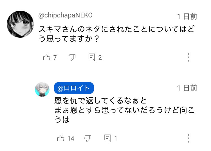The image size is (211, 151).
Task: Click the blue @ロロイト creator badge
Action: [74, 88]
